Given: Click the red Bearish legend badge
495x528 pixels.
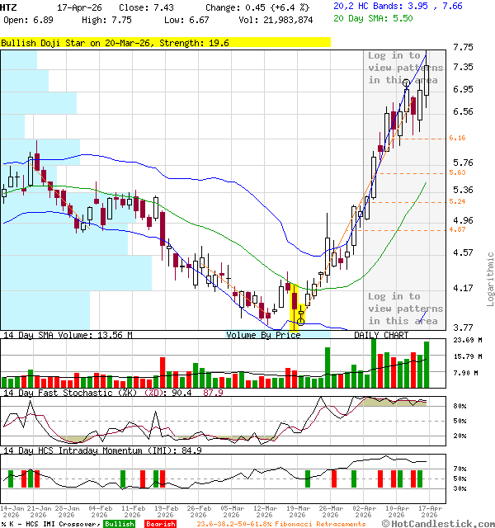Looking at the screenshot, I should tap(159, 524).
